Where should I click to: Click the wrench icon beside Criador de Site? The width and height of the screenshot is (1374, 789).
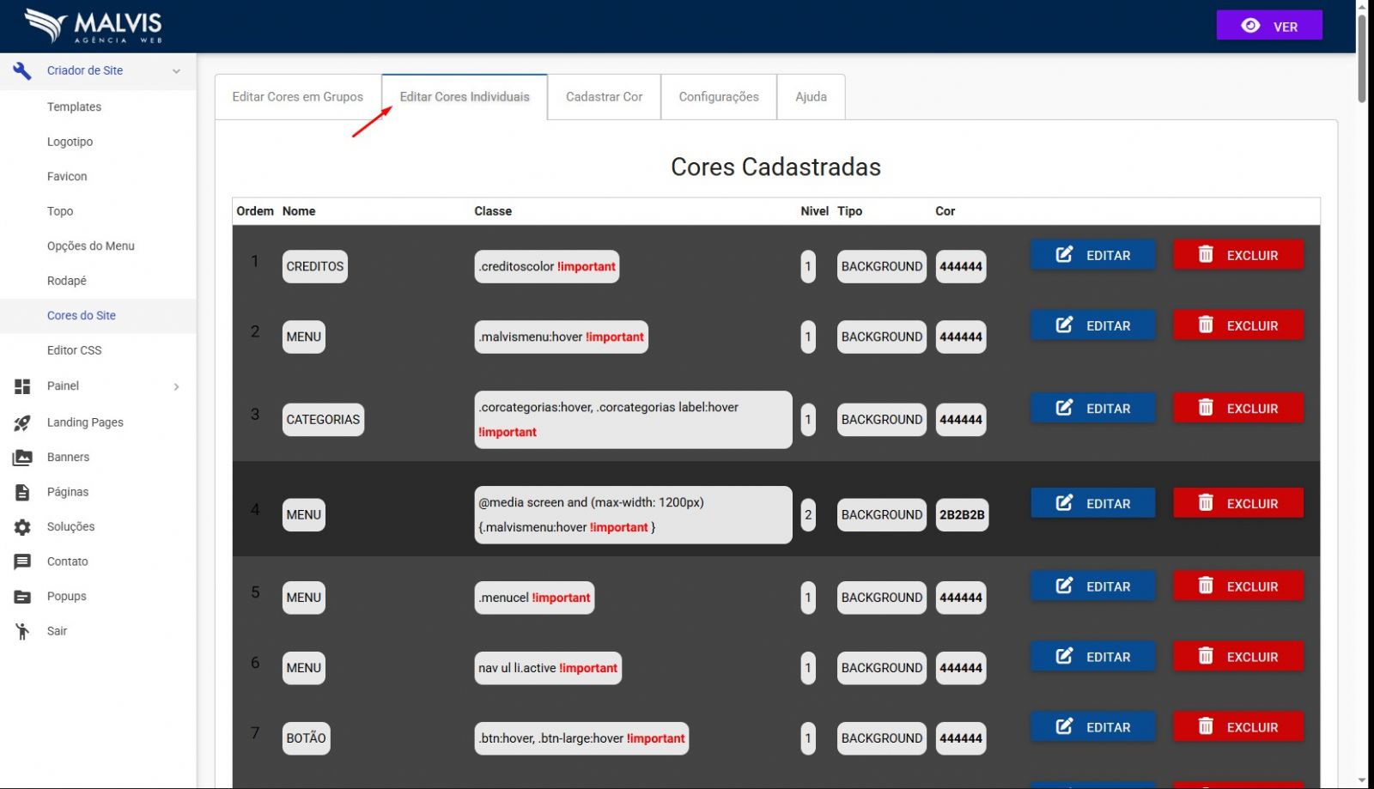22,71
